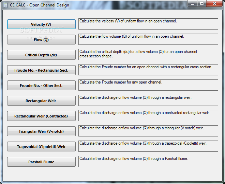
Task: Click the CE CALC title bar app icon
Action: pos(5,5)
